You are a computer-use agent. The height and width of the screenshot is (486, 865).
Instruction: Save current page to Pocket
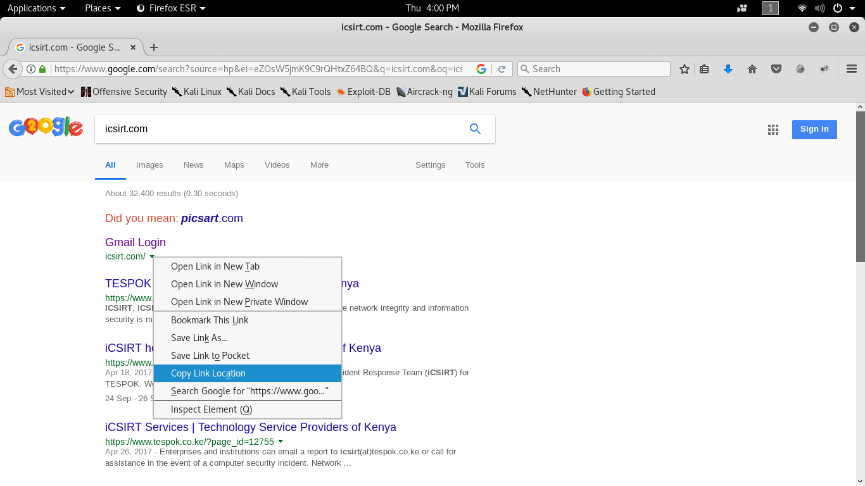[776, 68]
